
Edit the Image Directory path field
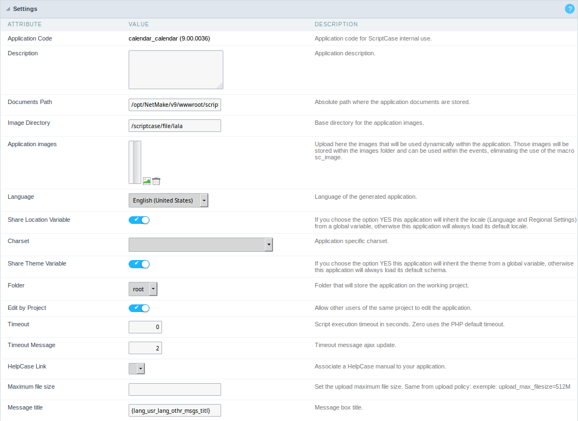(175, 125)
